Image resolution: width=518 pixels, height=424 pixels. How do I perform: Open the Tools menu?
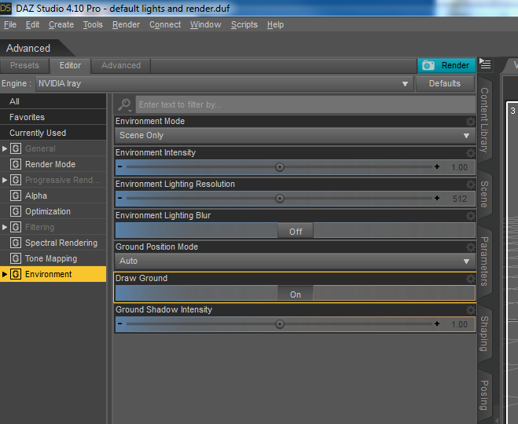point(93,25)
